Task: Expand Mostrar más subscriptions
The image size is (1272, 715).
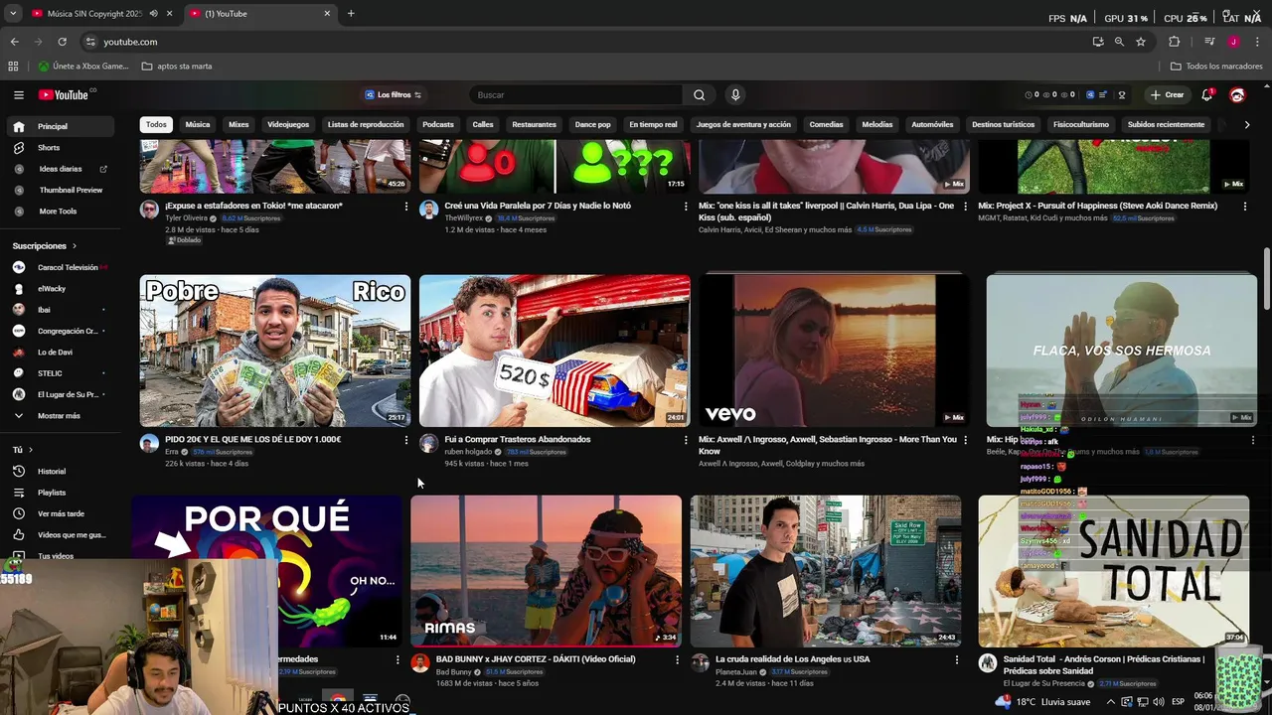Action: point(57,416)
